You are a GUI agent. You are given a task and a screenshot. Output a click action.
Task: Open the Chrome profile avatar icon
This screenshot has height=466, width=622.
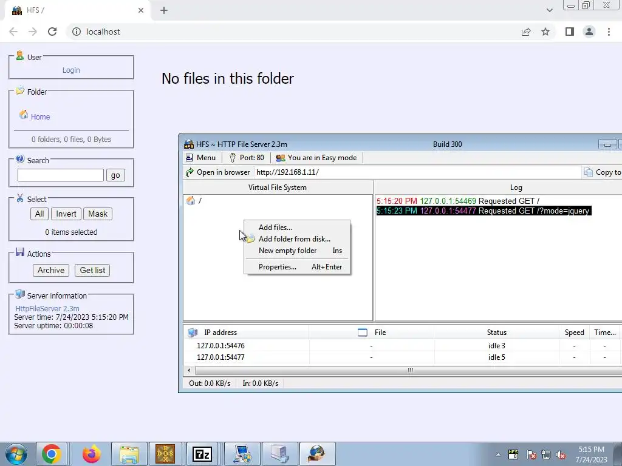589,32
